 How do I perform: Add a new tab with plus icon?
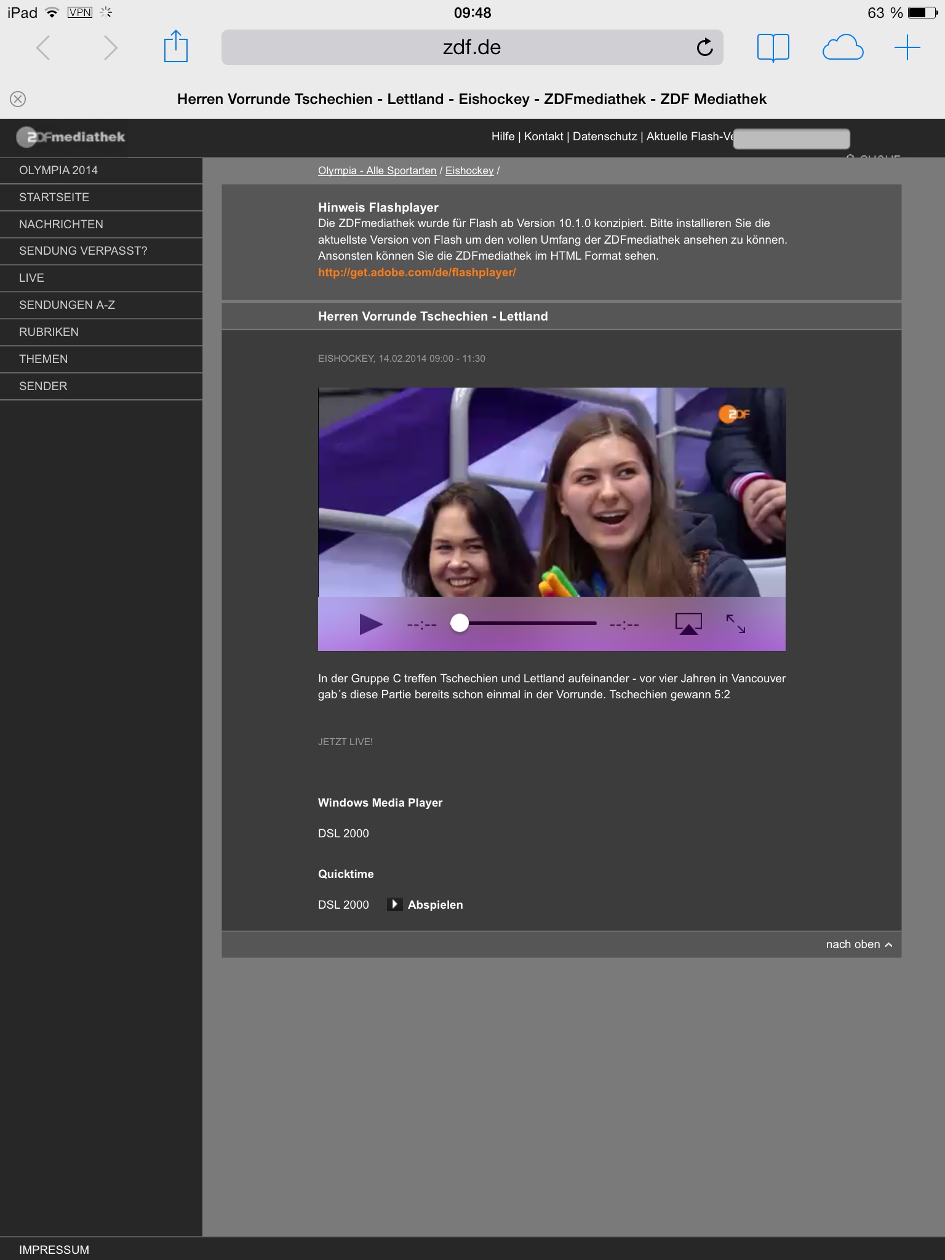pyautogui.click(x=907, y=47)
